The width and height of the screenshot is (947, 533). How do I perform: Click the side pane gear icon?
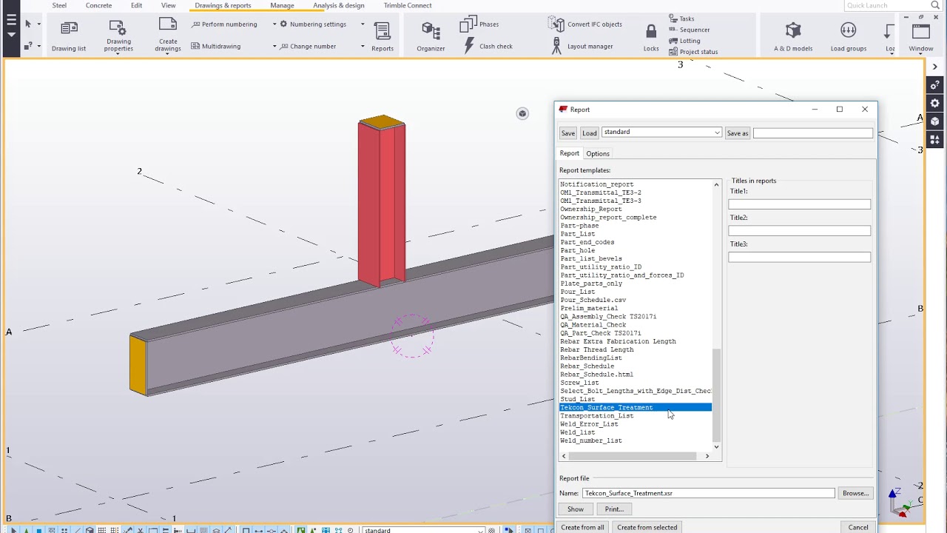click(x=935, y=103)
